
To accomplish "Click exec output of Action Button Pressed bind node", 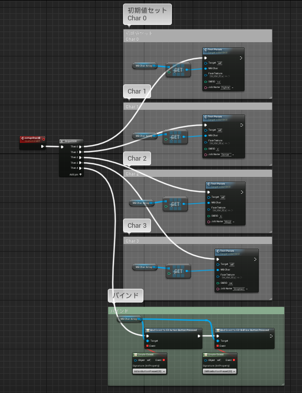I will point(199,336).
